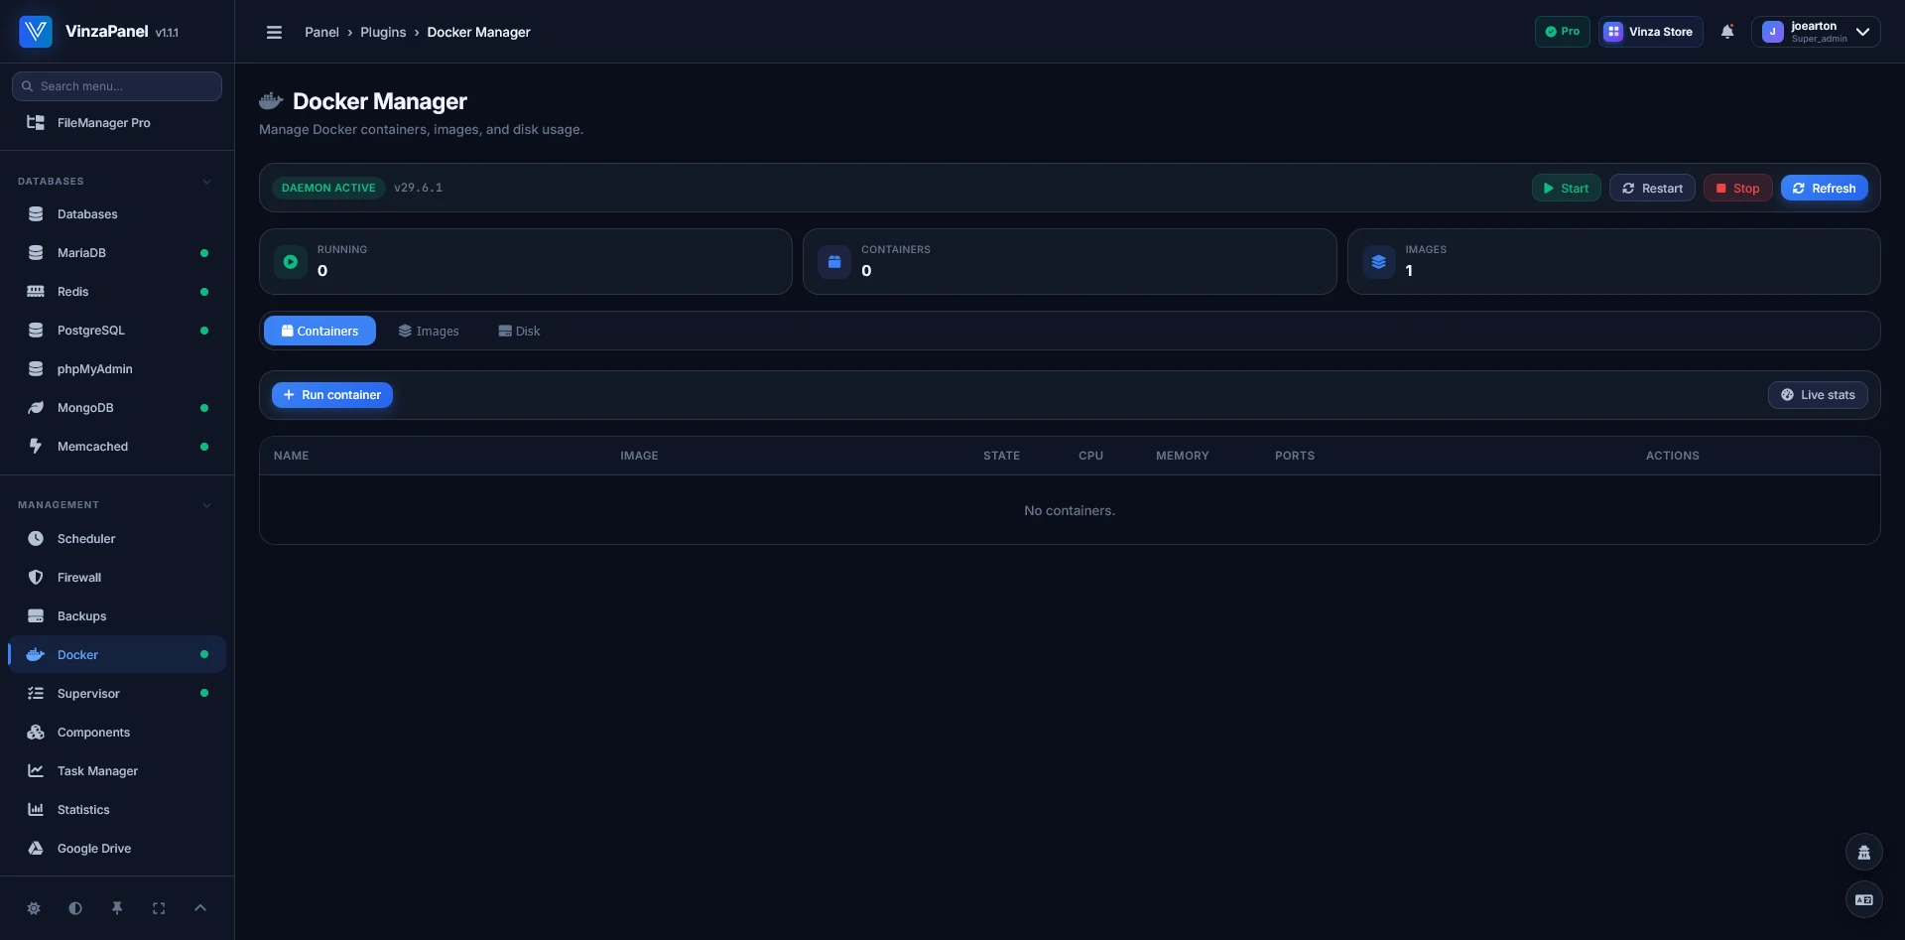
Task: Click the pin icon at sidebar bottom
Action: tap(117, 908)
